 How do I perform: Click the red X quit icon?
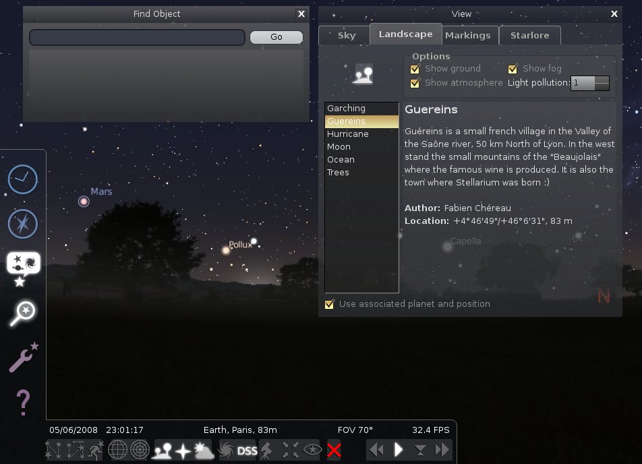pyautogui.click(x=334, y=451)
